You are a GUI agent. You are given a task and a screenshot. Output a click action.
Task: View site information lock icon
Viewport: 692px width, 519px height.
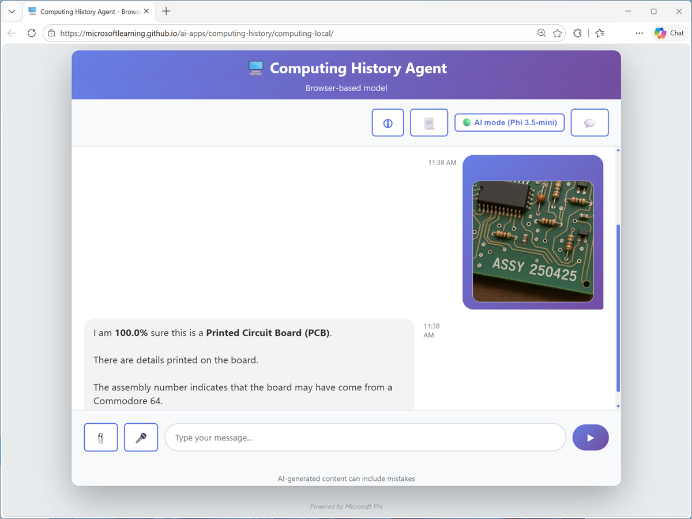coord(51,33)
